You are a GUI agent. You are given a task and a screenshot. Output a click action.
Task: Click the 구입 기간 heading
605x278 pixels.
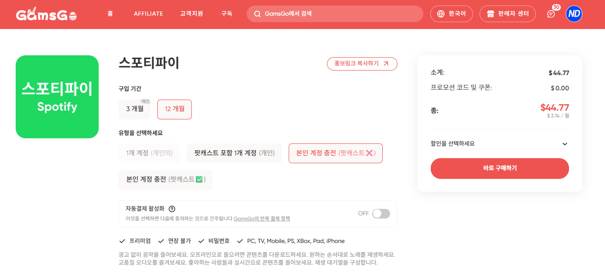(x=130, y=89)
